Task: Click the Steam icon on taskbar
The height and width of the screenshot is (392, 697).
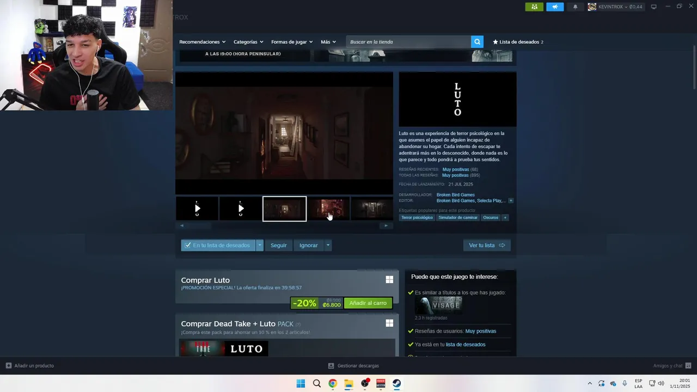Action: [x=397, y=383]
